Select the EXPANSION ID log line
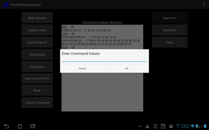The height and width of the screenshot is (130, 209). [x=101, y=42]
